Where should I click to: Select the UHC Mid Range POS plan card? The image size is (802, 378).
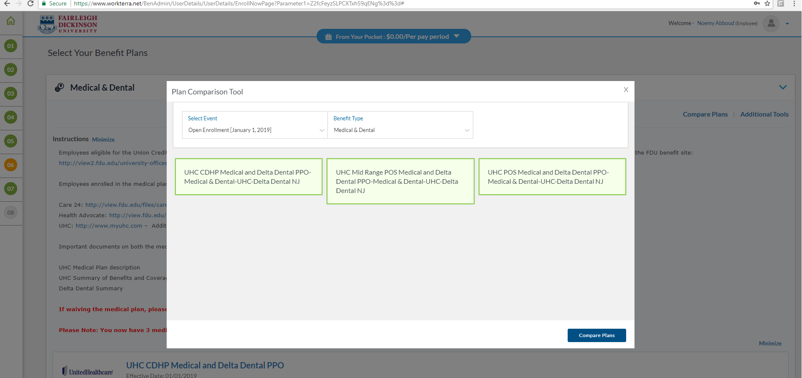[x=400, y=181]
